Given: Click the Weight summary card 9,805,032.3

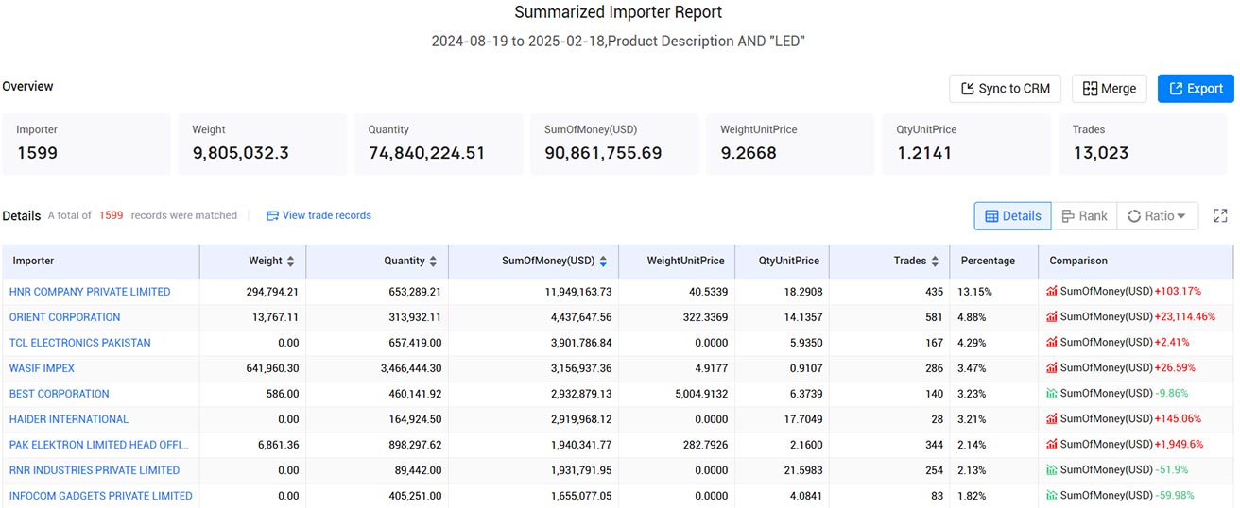Looking at the screenshot, I should click(x=263, y=144).
